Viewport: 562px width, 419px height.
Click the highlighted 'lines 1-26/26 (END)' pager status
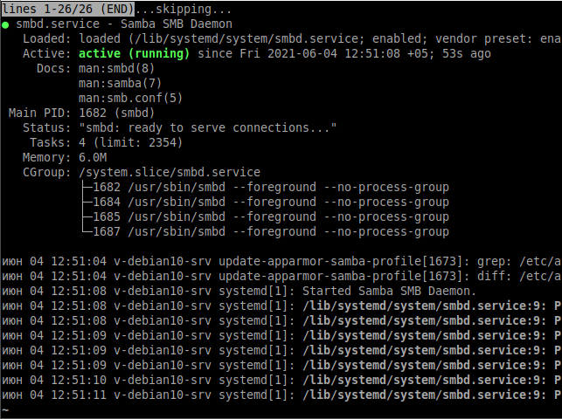68,9
